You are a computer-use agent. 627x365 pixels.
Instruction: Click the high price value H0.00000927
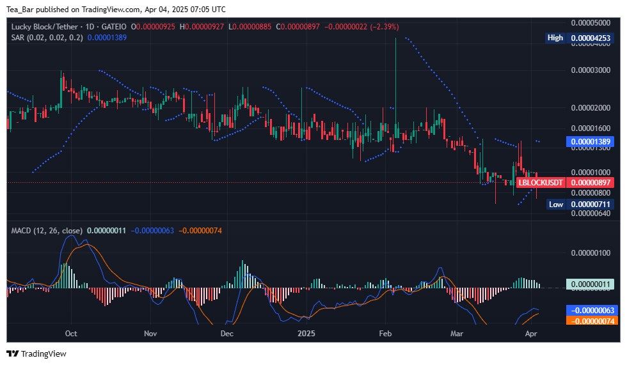[202, 27]
